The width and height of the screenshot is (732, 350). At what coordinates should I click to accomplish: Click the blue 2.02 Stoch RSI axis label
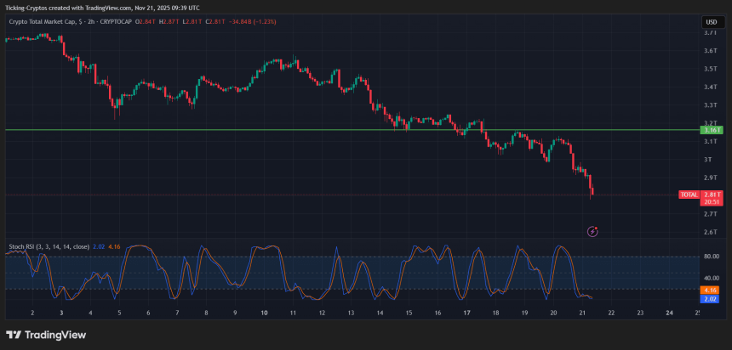710,298
